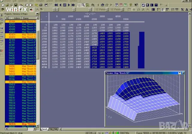Jump to the last map using the double-right arrow

click(73, 5)
